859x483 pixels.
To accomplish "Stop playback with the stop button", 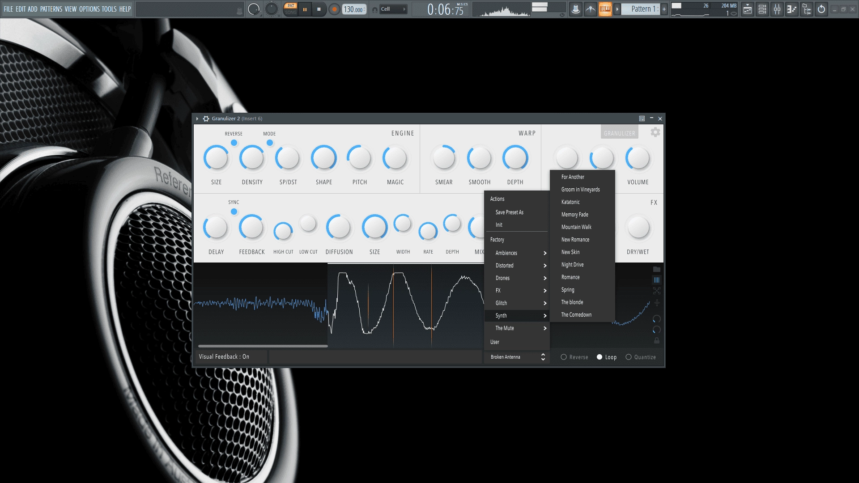I will pos(319,9).
